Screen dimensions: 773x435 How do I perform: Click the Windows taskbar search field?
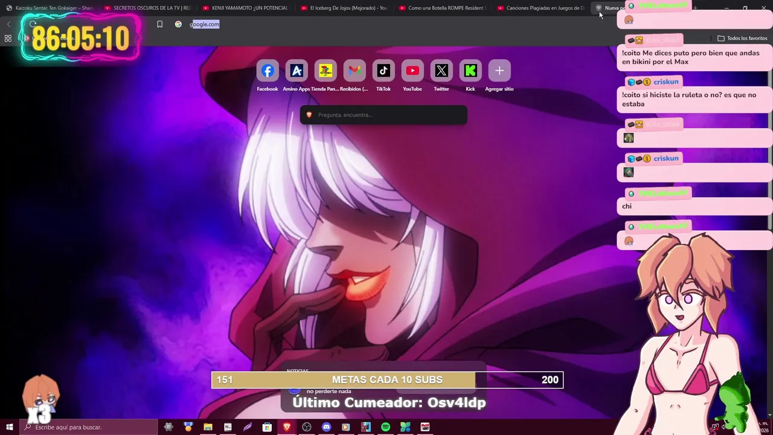(88, 427)
